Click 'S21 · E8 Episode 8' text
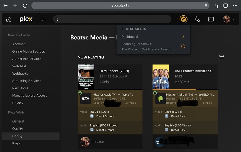 click(113, 76)
